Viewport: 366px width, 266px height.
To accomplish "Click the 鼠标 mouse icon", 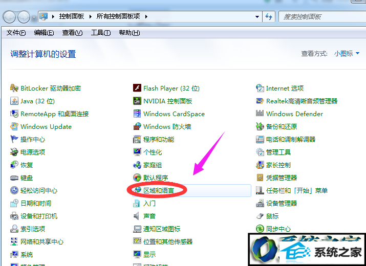I will pos(260,216).
